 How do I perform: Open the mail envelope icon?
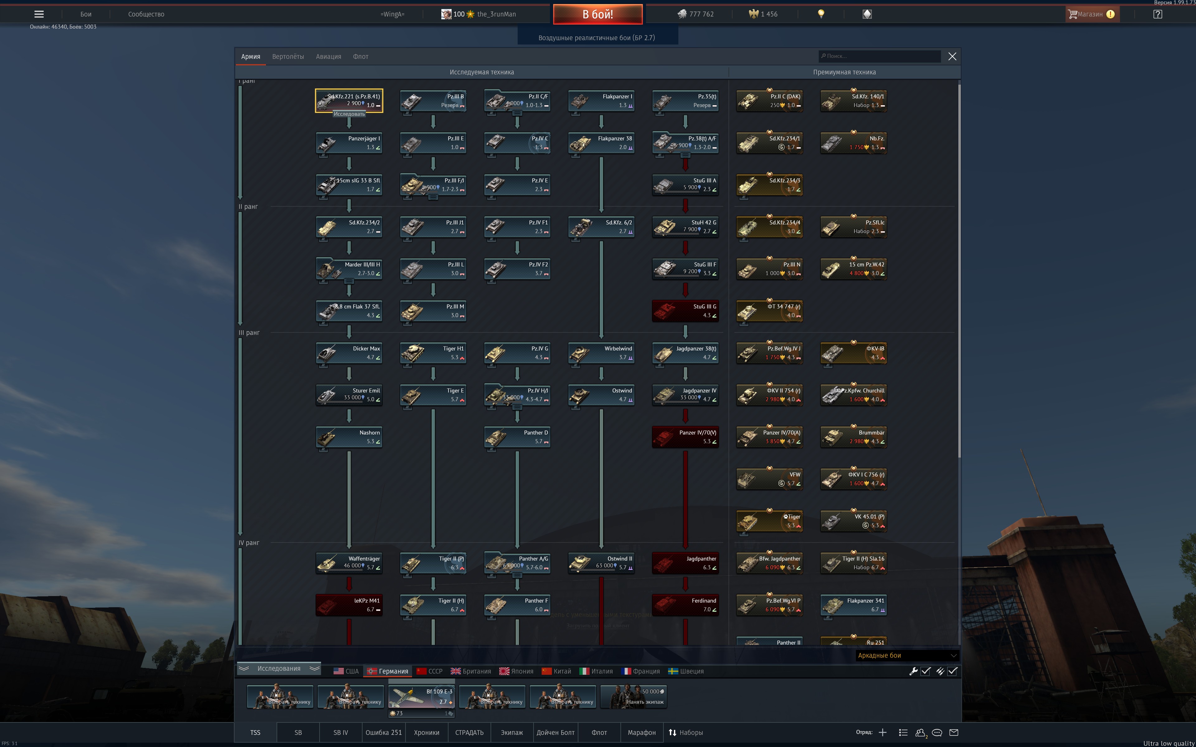tap(954, 732)
